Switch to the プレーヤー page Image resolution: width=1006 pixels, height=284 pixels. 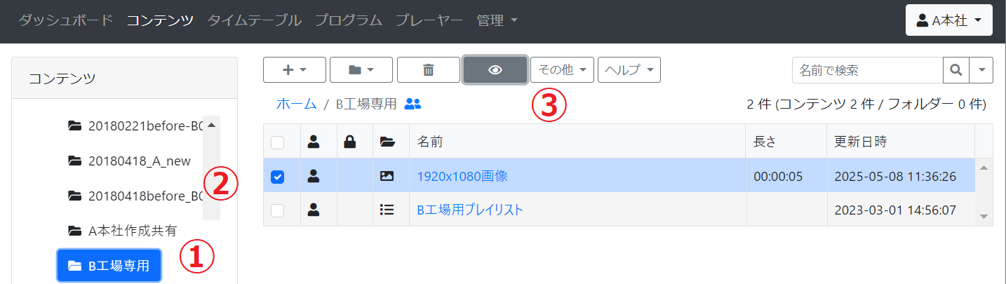click(x=429, y=20)
